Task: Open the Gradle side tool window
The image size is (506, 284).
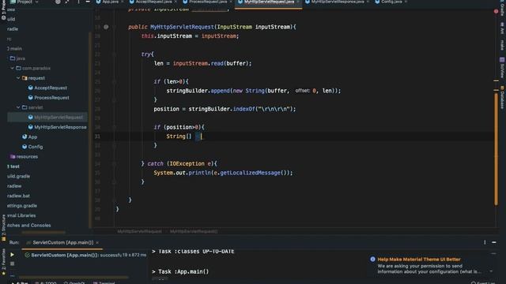Action: coord(502,8)
